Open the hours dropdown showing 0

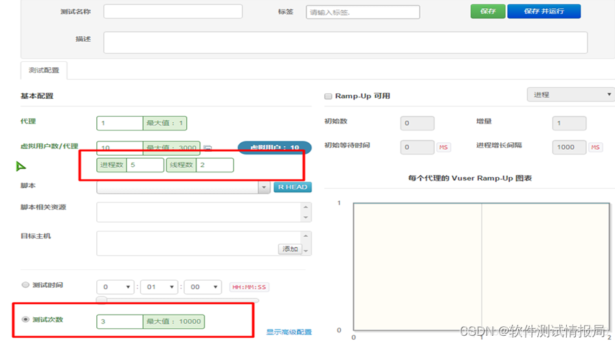pos(115,287)
